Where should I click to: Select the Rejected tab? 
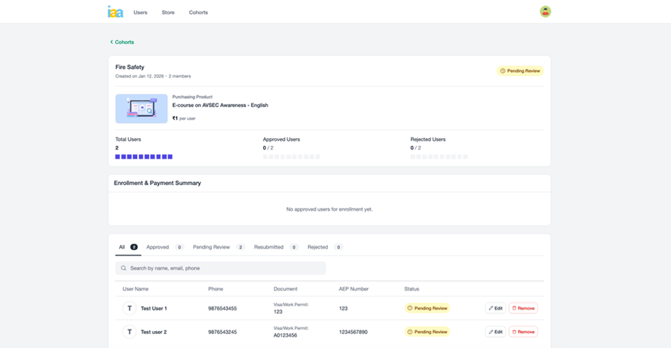tap(317, 247)
